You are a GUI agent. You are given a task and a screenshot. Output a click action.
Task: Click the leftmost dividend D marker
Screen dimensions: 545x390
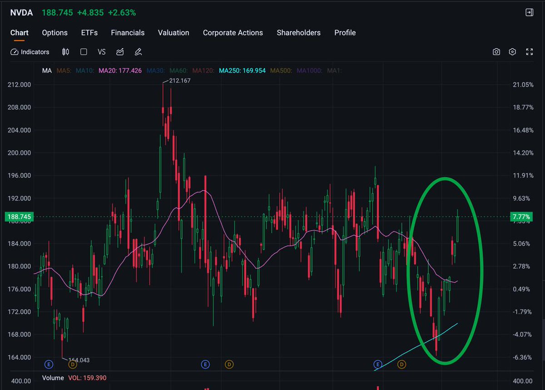tap(72, 364)
